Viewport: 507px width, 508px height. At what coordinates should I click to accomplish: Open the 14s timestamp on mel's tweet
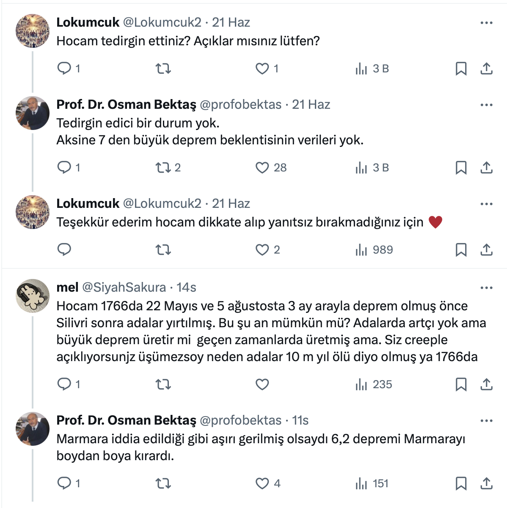click(186, 287)
